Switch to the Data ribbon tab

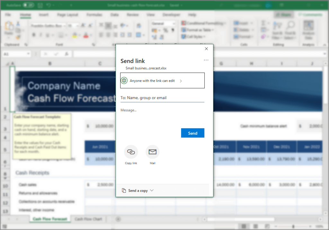(114, 15)
